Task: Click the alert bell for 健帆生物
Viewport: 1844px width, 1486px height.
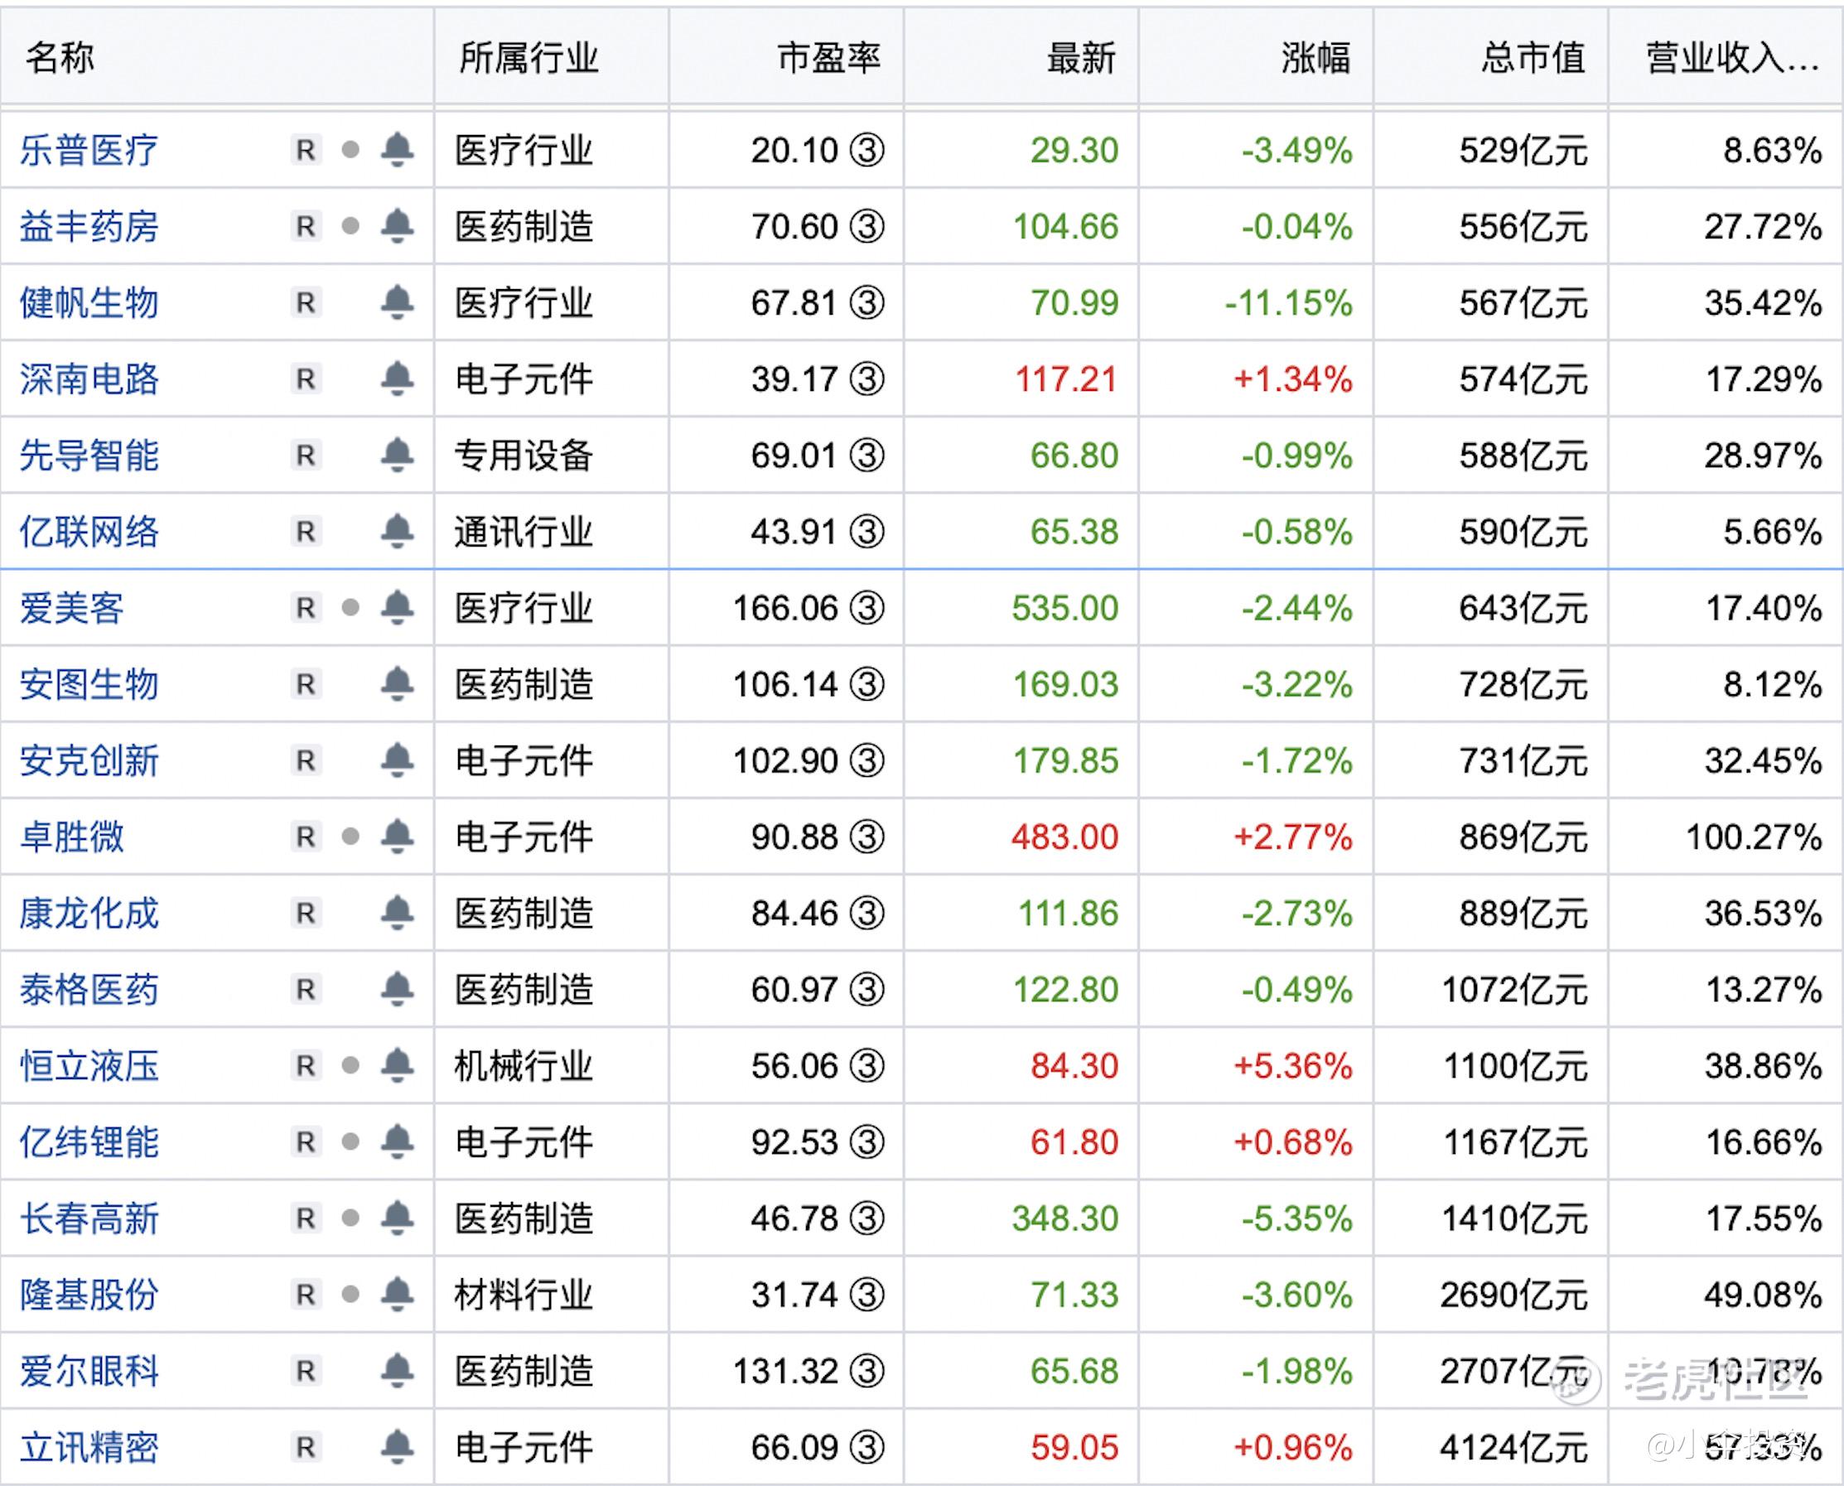Action: (x=398, y=302)
